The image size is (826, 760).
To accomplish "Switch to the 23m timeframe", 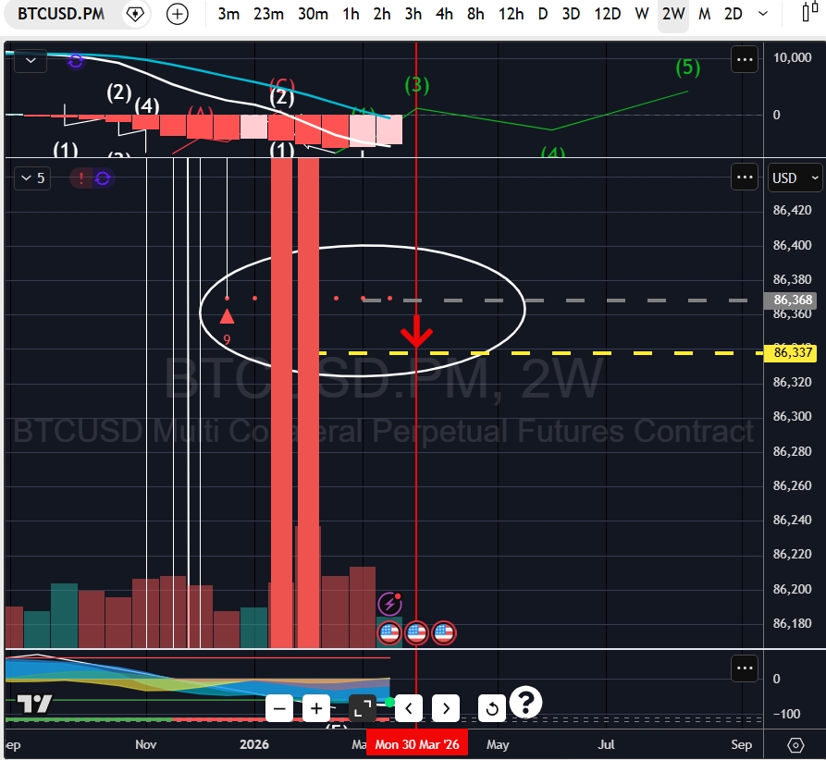I will (x=268, y=14).
